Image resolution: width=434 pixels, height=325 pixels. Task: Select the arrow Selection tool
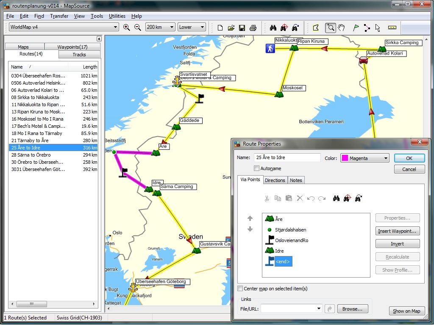point(378,28)
